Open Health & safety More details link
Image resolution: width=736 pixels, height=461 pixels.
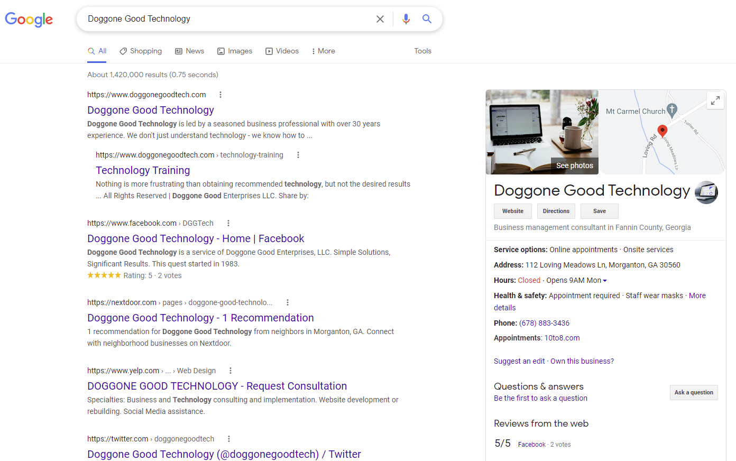point(697,296)
